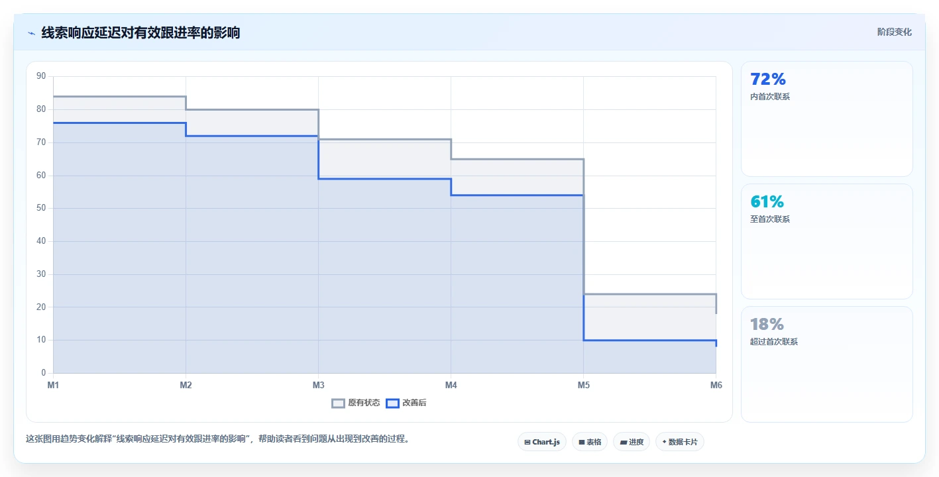
Task: Open the 72% 内首次联系 card
Action: (x=826, y=119)
